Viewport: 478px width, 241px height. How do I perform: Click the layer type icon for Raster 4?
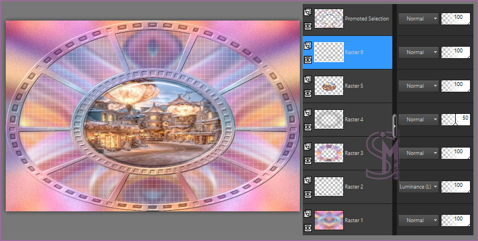(308, 113)
